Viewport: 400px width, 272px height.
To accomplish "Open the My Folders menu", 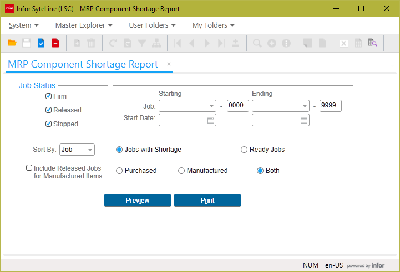I will click(213, 25).
